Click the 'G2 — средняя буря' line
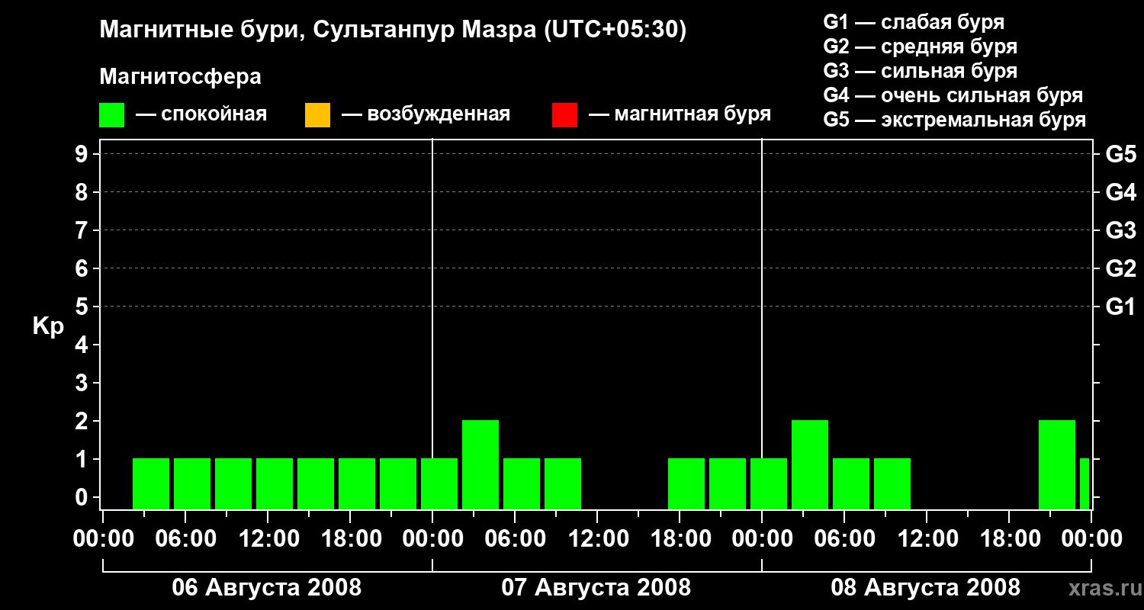 click(920, 47)
